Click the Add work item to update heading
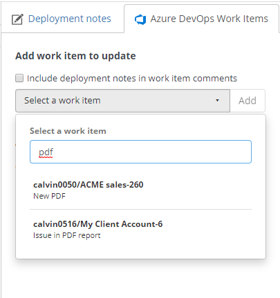The height and width of the screenshot is (298, 280). coord(75,56)
